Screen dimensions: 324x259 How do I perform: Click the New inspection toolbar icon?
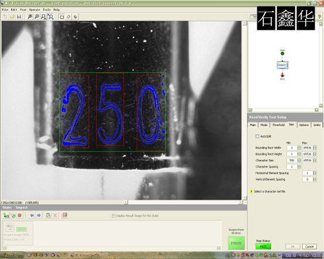5,16
